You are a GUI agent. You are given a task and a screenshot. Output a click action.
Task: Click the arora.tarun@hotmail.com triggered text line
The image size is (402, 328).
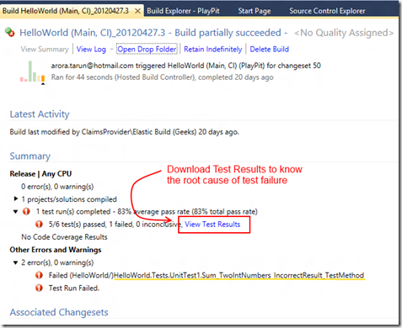click(x=185, y=66)
